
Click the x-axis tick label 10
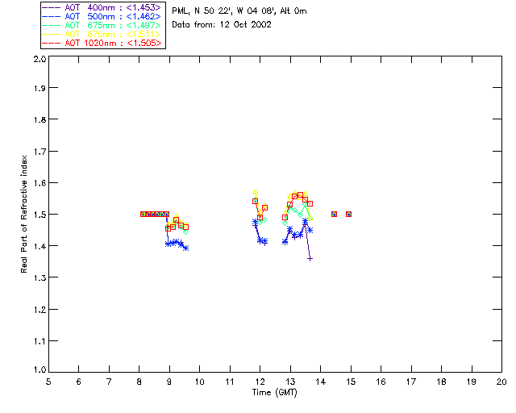click(x=199, y=382)
